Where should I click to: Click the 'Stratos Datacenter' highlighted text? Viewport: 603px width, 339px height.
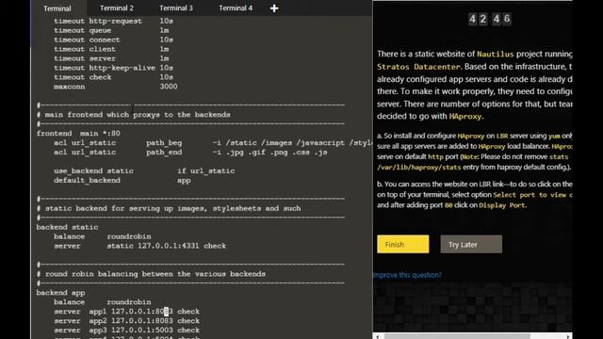click(418, 67)
